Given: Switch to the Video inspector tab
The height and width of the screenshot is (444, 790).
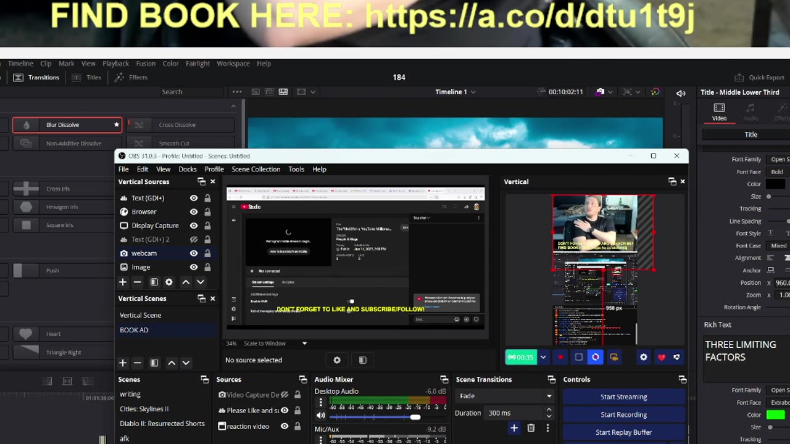Looking at the screenshot, I should [720, 112].
